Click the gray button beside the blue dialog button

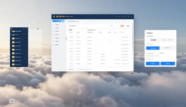[167, 48]
